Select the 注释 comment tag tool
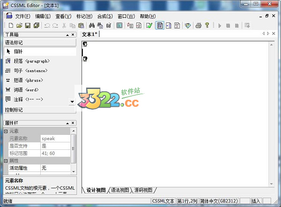The width and height of the screenshot is (281, 207). click(37, 99)
